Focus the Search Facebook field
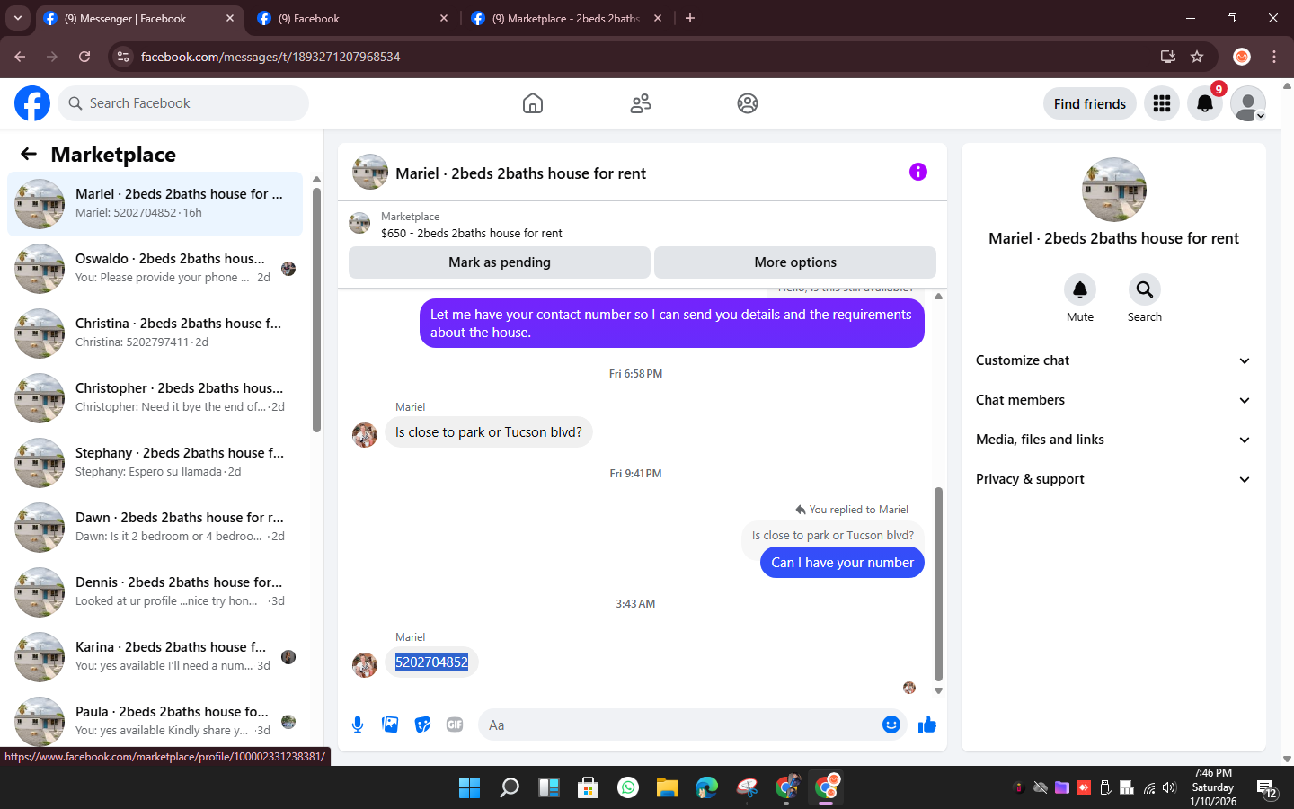The width and height of the screenshot is (1294, 809). tap(183, 103)
